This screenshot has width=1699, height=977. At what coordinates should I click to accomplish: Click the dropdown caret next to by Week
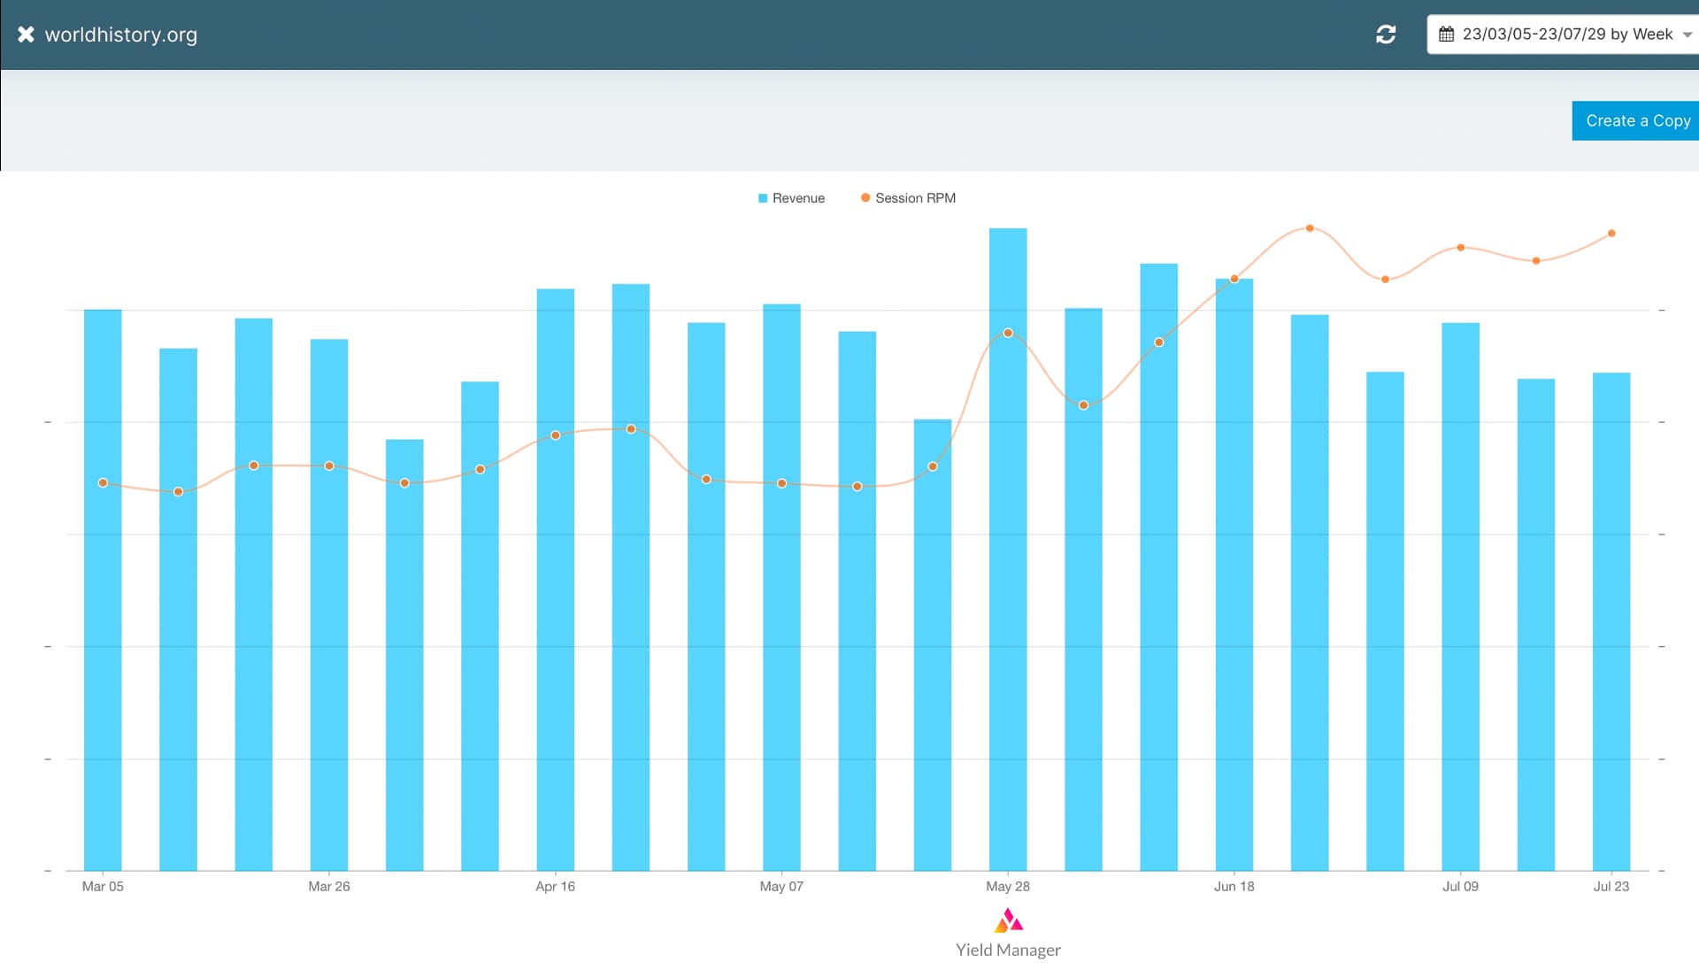point(1687,35)
